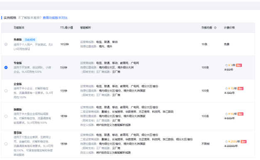Click the 限时 badge in 尊享版 row
This screenshot has height=160, width=260.
tap(243, 142)
